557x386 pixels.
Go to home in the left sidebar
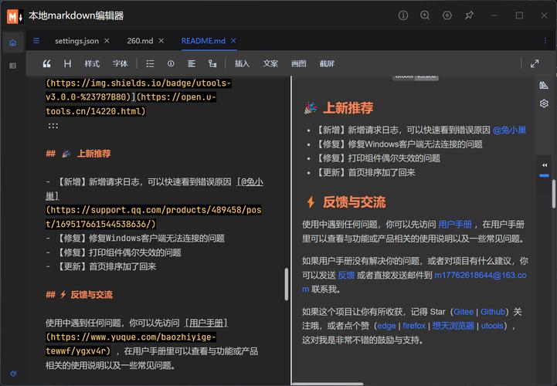(13, 43)
